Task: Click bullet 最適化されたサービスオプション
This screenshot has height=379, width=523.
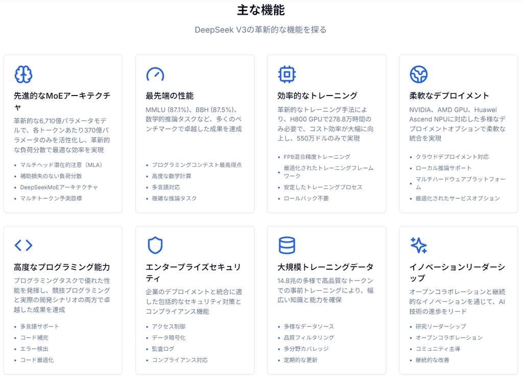Action: pos(458,198)
